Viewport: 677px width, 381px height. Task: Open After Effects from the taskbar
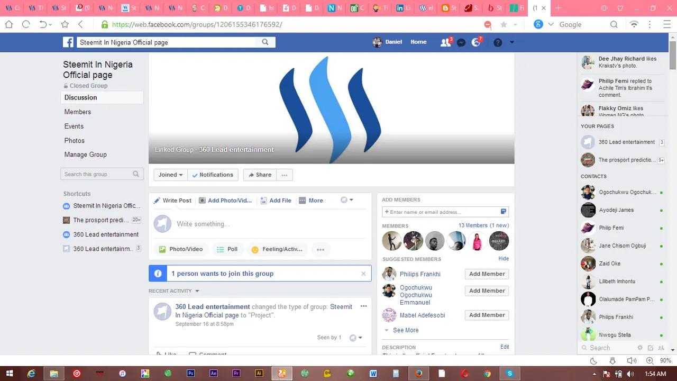(x=214, y=373)
